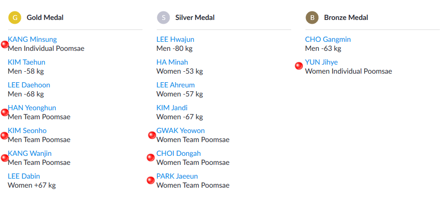Open the LEE Hwajun athlete link
The width and height of the screenshot is (447, 200).
point(175,39)
